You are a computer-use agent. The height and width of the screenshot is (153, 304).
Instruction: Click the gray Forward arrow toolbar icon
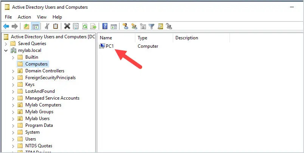[x=15, y=26]
